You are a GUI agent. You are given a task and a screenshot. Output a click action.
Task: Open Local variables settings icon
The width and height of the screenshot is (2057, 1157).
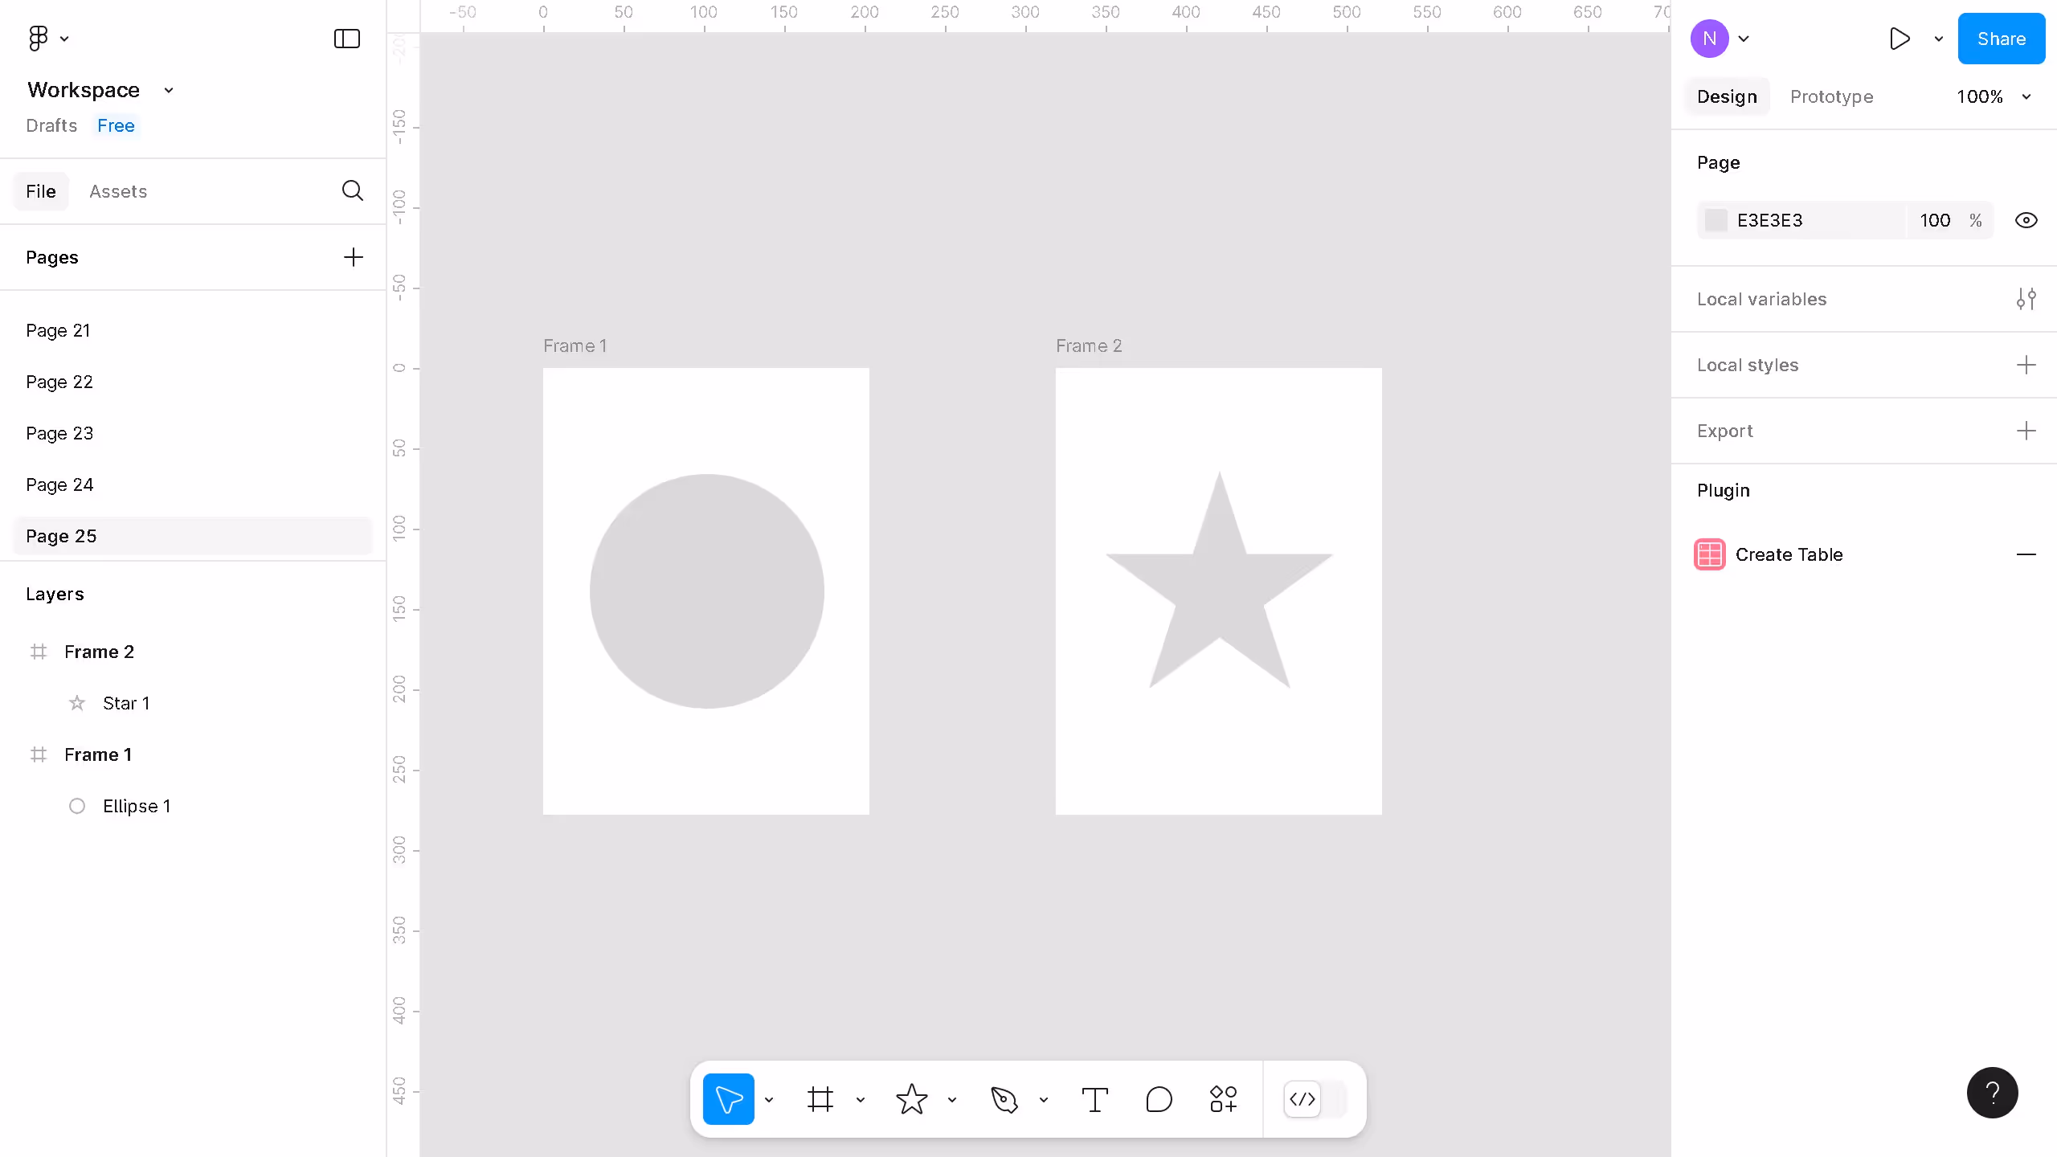(2026, 299)
